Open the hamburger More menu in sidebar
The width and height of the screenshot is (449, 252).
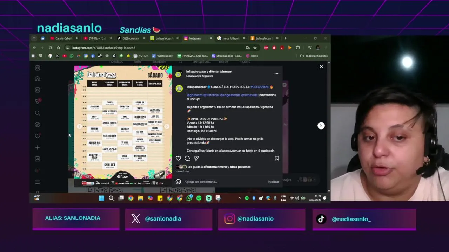[38, 182]
